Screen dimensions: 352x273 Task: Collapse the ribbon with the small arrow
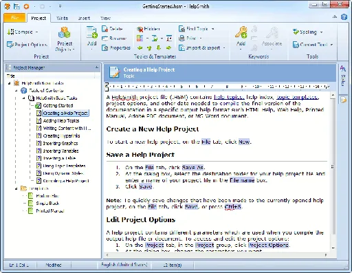335,17
